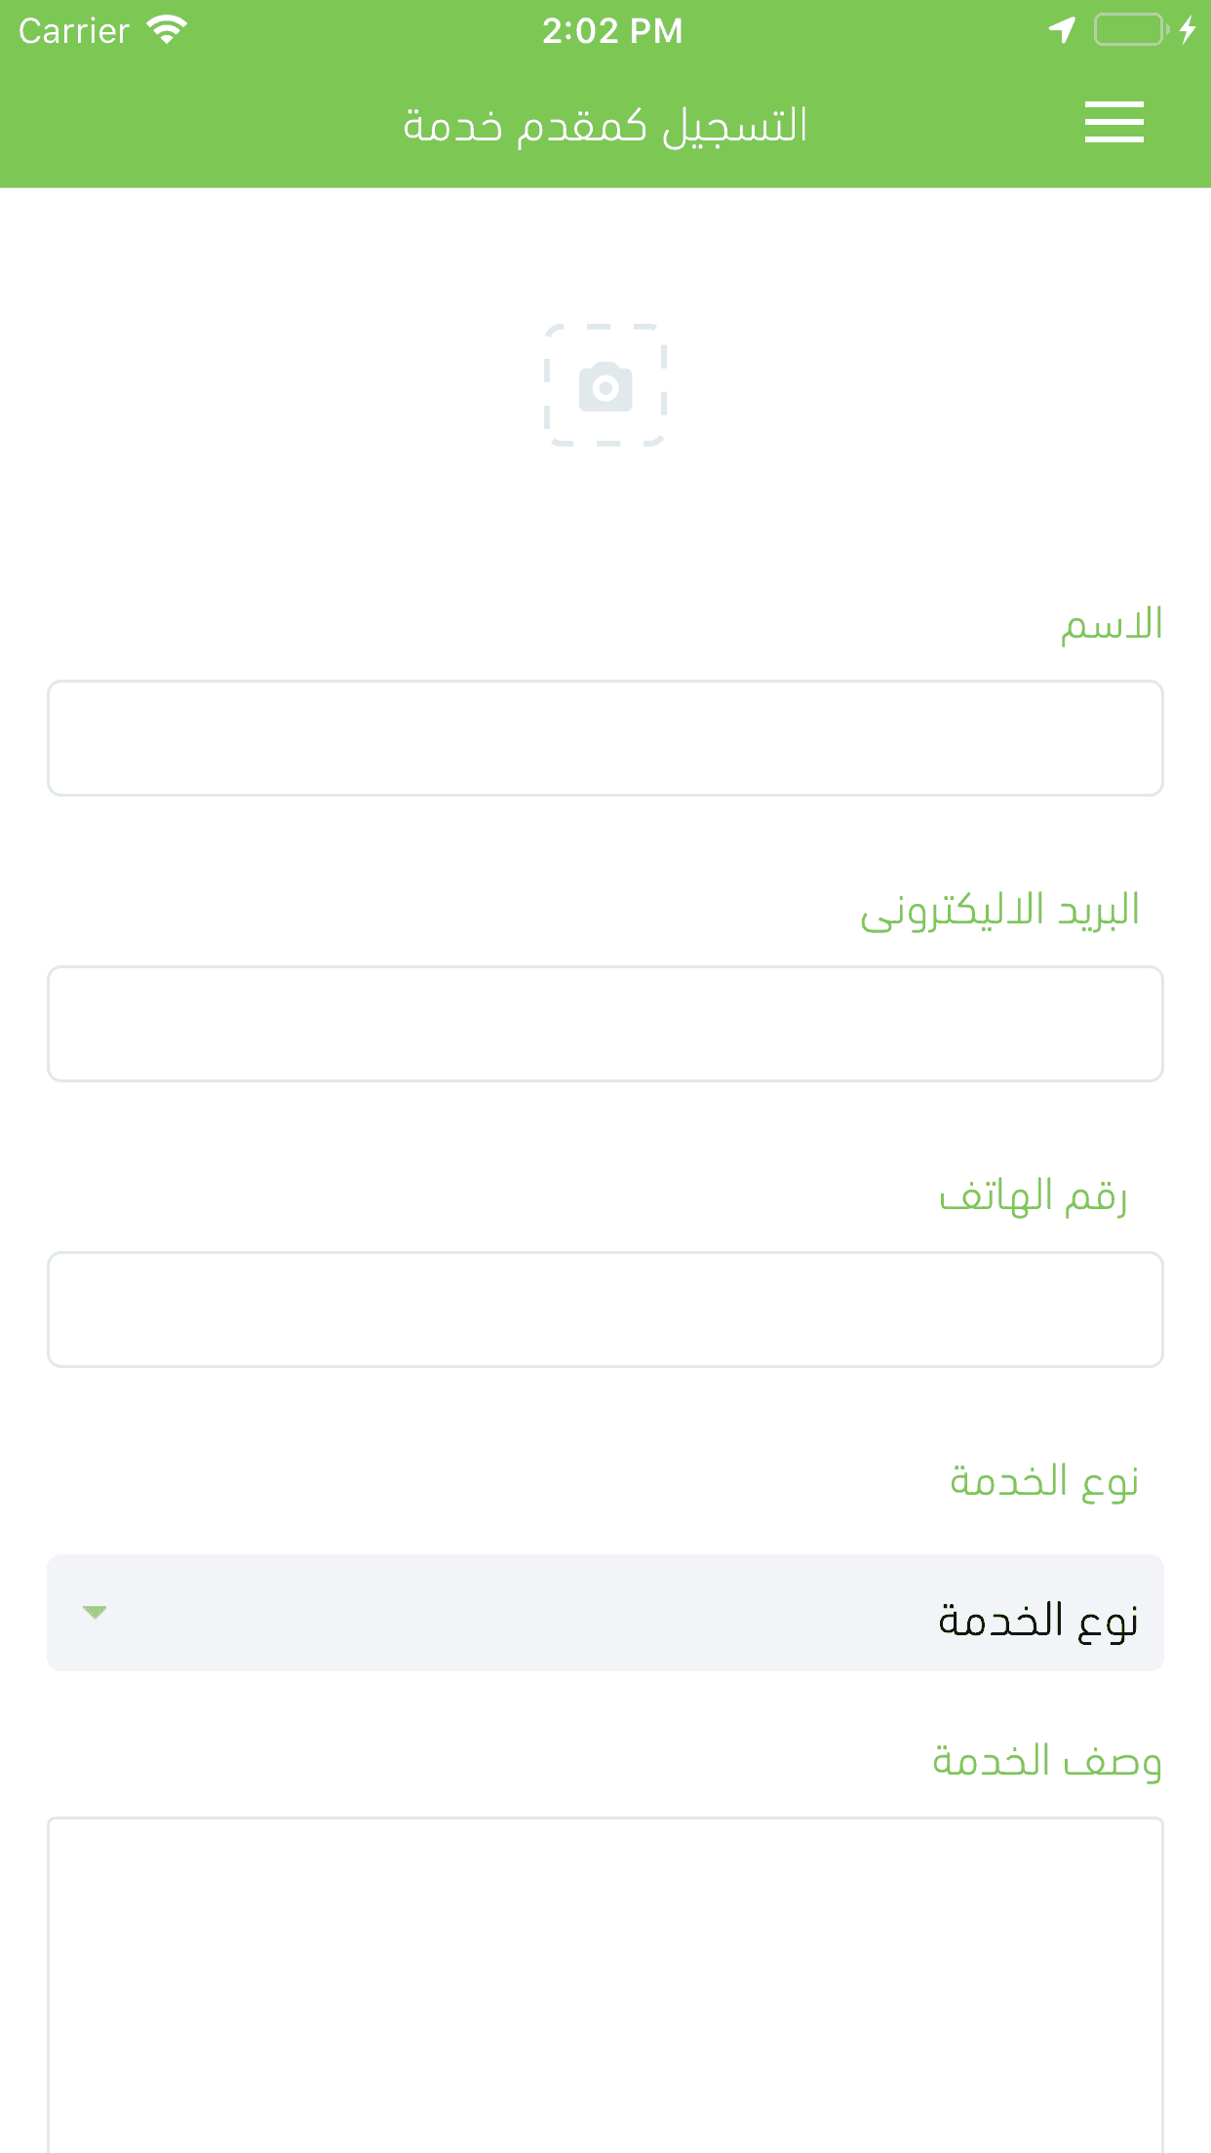Focus the رقم الهاتف phone number field
Viewport: 1211px width, 2153px height.
(x=605, y=1310)
